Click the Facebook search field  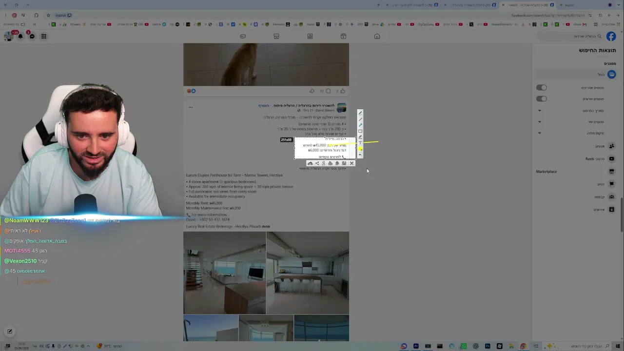pyautogui.click(x=570, y=36)
